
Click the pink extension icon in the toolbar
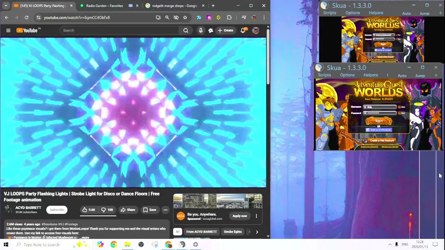[x=209, y=17]
